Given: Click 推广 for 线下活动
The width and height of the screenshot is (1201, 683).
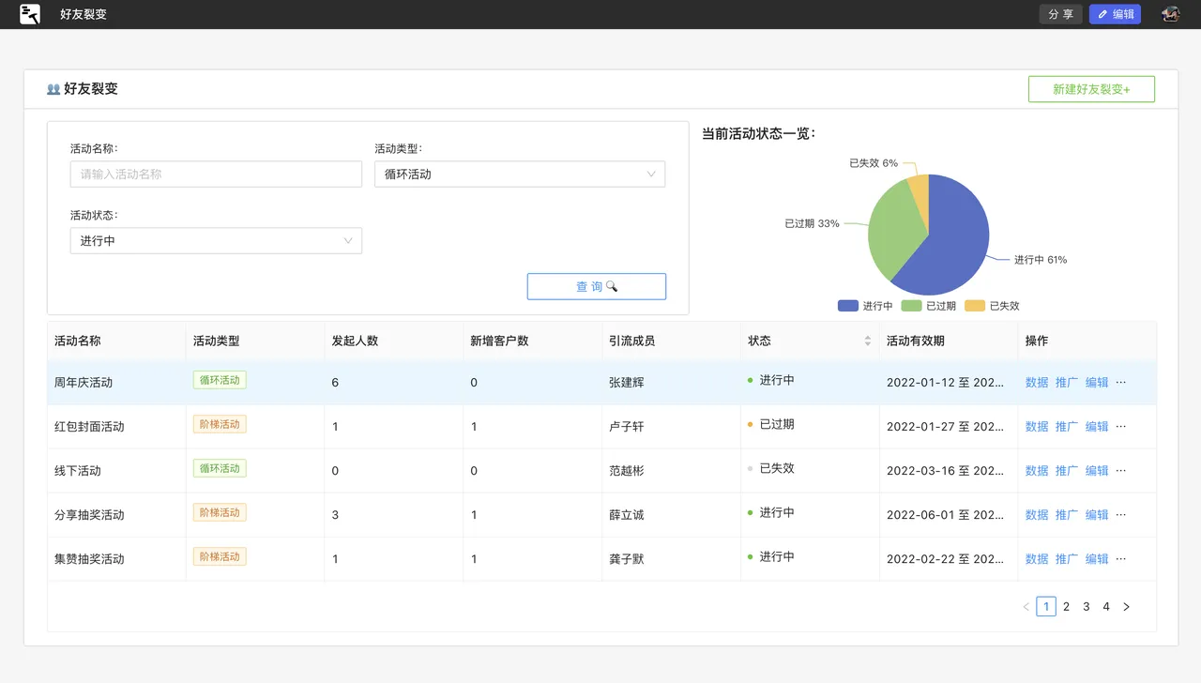Looking at the screenshot, I should [x=1067, y=470].
